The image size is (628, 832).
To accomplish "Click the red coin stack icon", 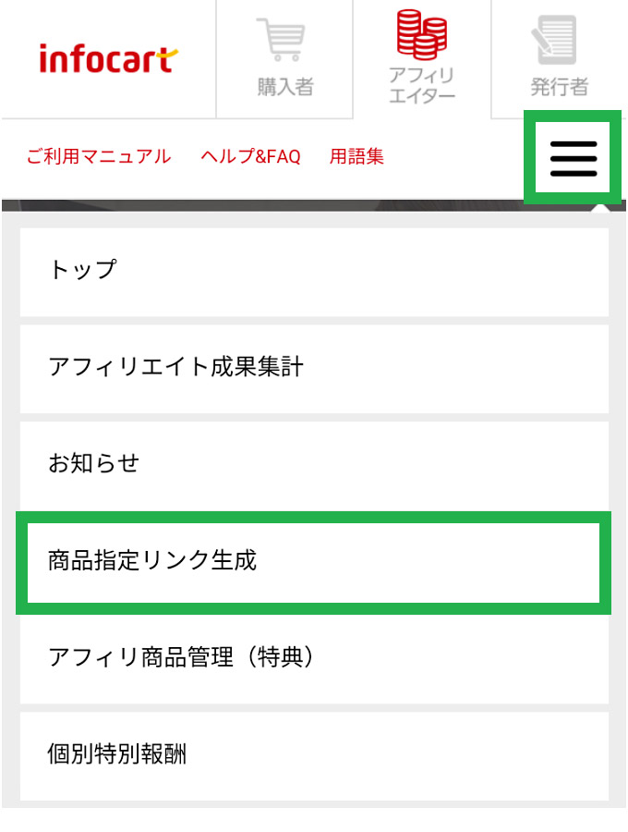I will pos(422,33).
